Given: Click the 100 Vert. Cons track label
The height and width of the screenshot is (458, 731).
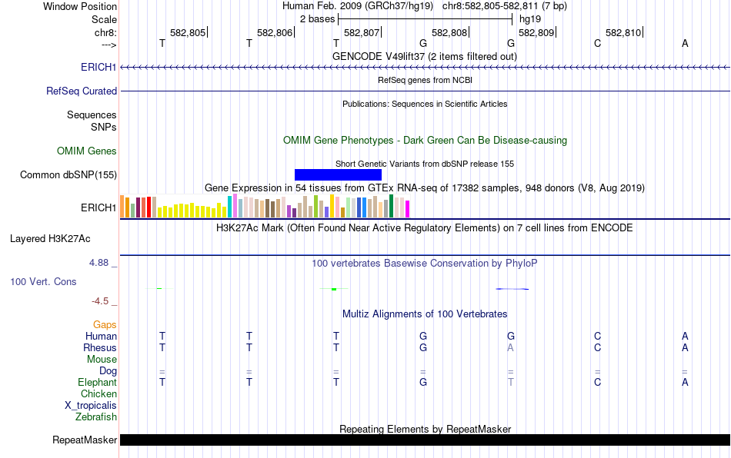Looking at the screenshot, I should tap(43, 281).
